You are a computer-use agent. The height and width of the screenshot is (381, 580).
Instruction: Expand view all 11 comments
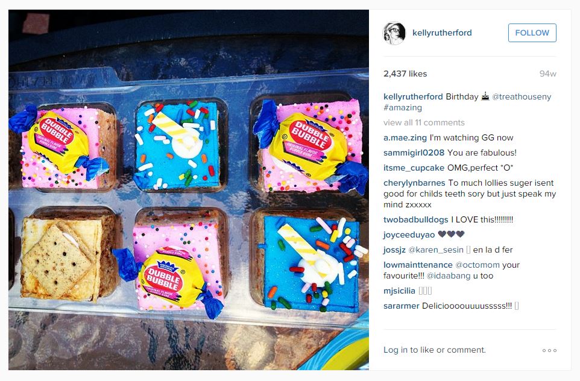[424, 122]
